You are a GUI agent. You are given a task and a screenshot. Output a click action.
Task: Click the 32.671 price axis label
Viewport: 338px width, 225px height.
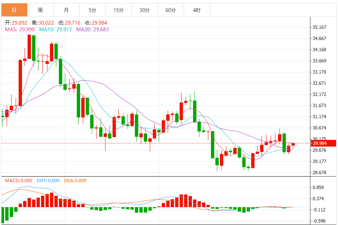click(319, 83)
